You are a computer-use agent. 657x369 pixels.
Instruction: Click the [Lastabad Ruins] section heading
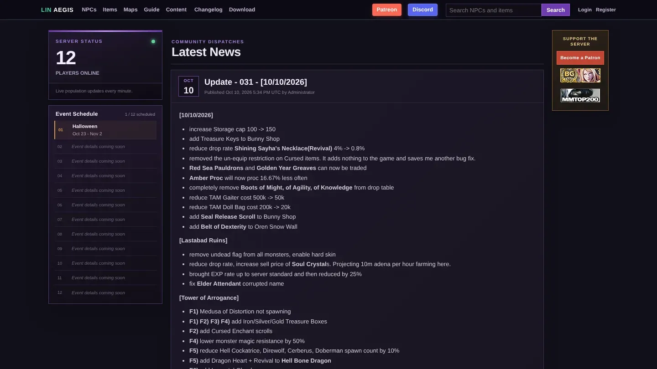[x=203, y=240]
